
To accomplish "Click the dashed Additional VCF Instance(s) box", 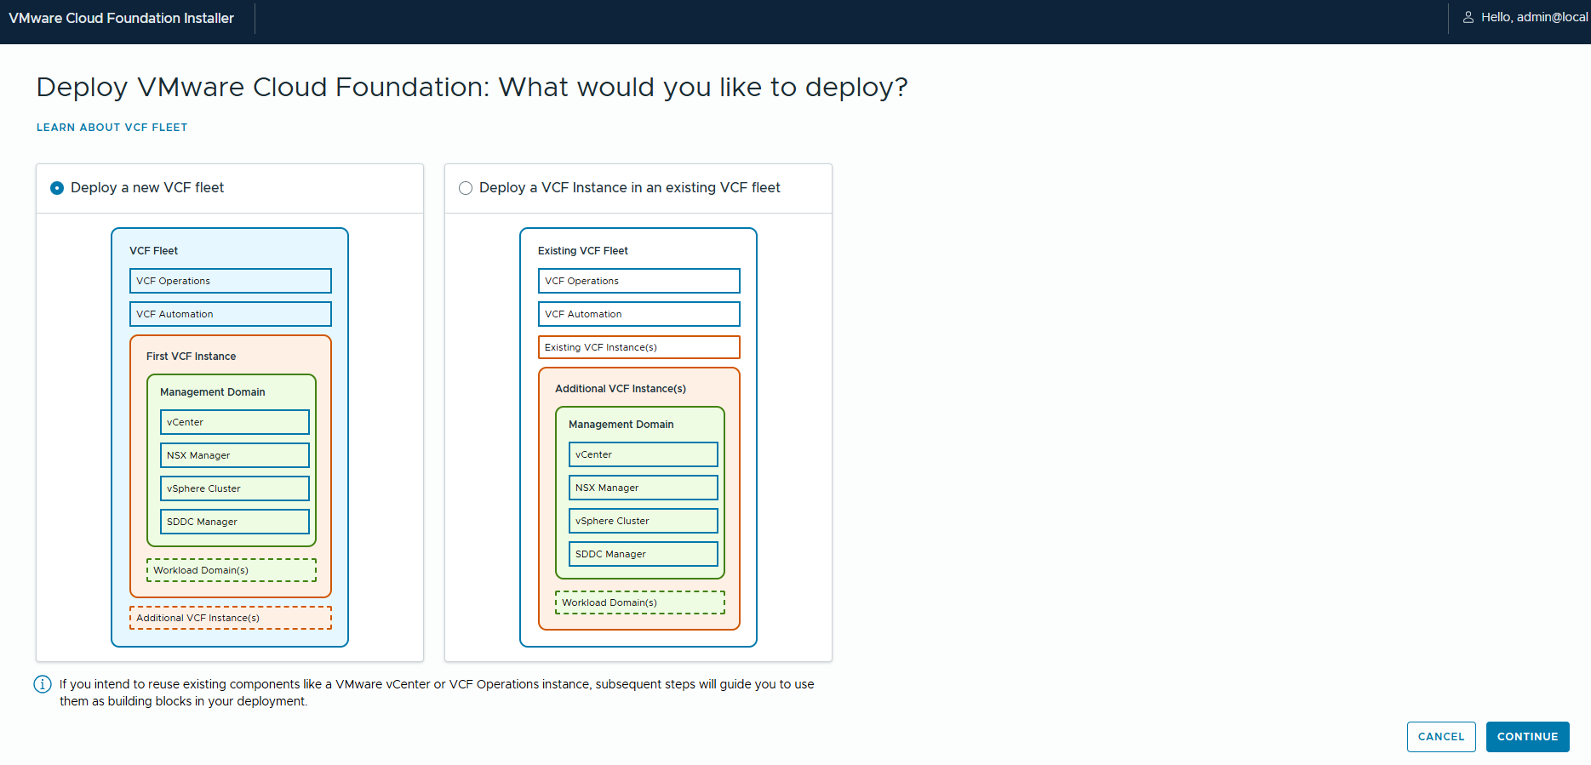I will 230,618.
